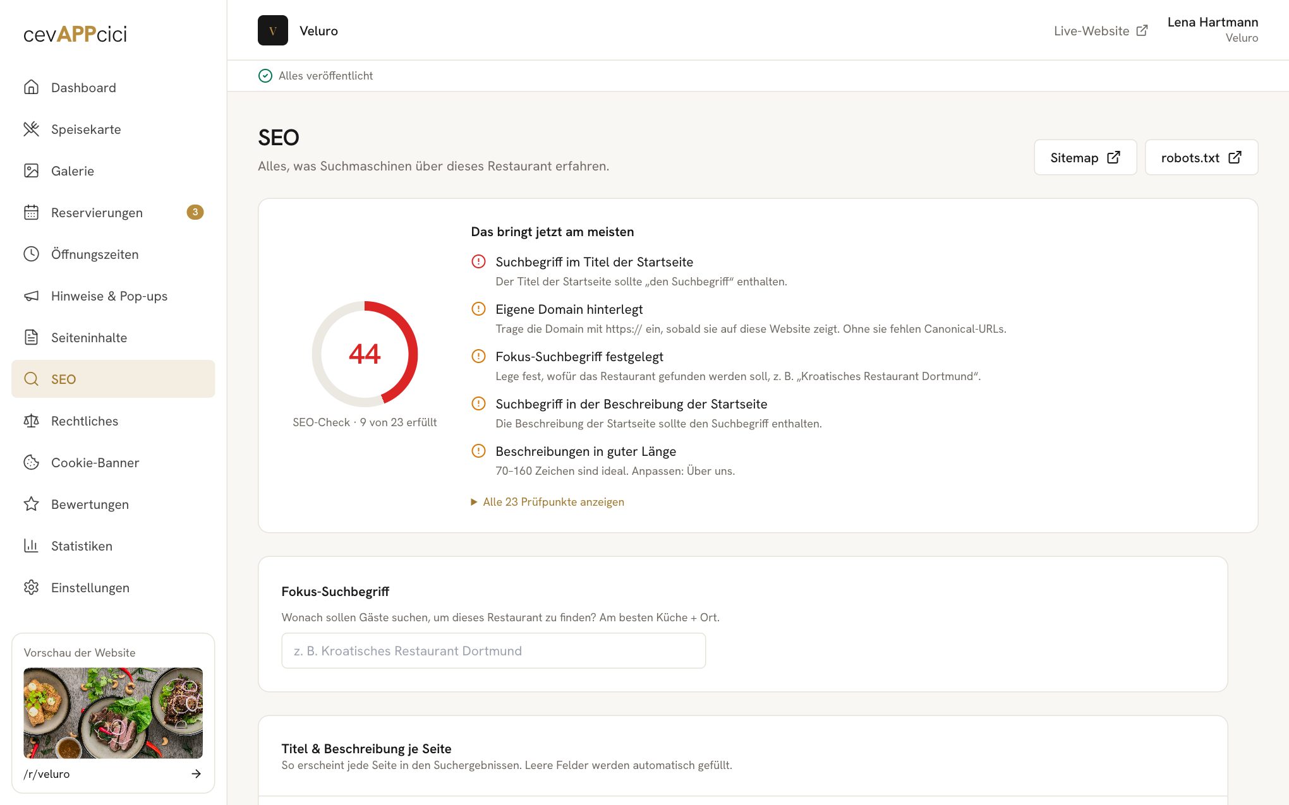Open the website preview food thumbnail
The height and width of the screenshot is (805, 1289).
point(113,713)
